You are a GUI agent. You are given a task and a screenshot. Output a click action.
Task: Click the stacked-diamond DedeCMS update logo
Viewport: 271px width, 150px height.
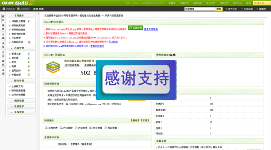click(x=53, y=67)
